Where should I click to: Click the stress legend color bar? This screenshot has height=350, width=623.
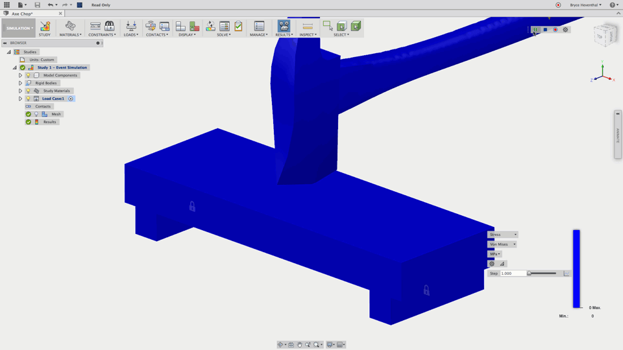(x=576, y=268)
